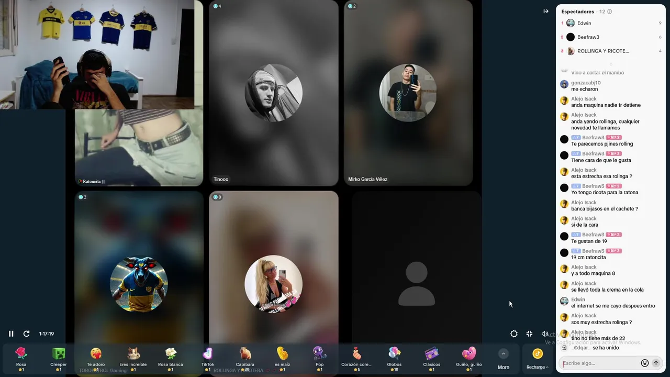Click message 'Te gustan de 19'

click(x=589, y=241)
